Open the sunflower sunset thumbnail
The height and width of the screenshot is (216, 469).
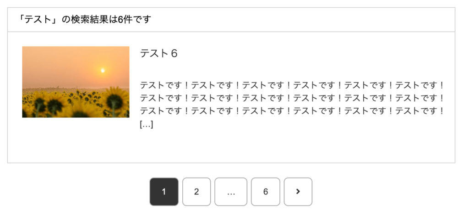[x=76, y=82]
